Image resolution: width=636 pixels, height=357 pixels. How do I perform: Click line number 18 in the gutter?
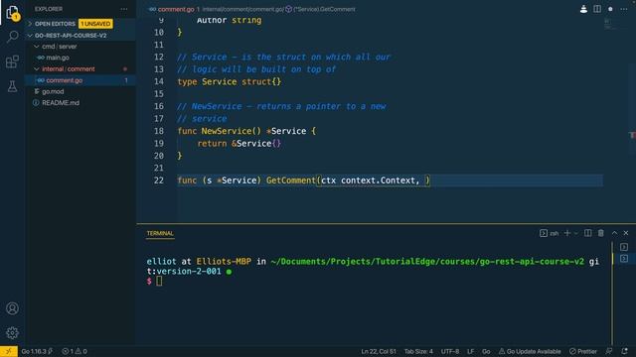[x=159, y=131]
